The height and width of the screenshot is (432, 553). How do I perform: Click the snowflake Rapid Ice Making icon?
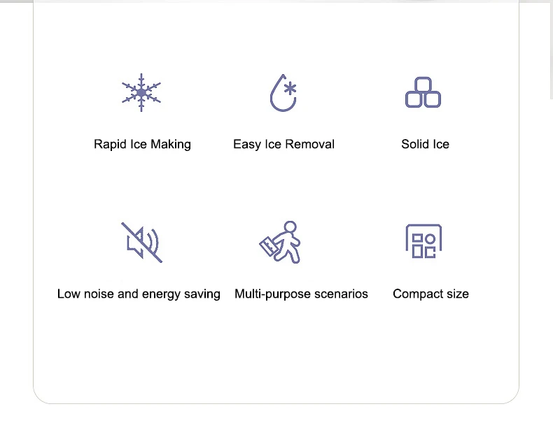point(141,92)
